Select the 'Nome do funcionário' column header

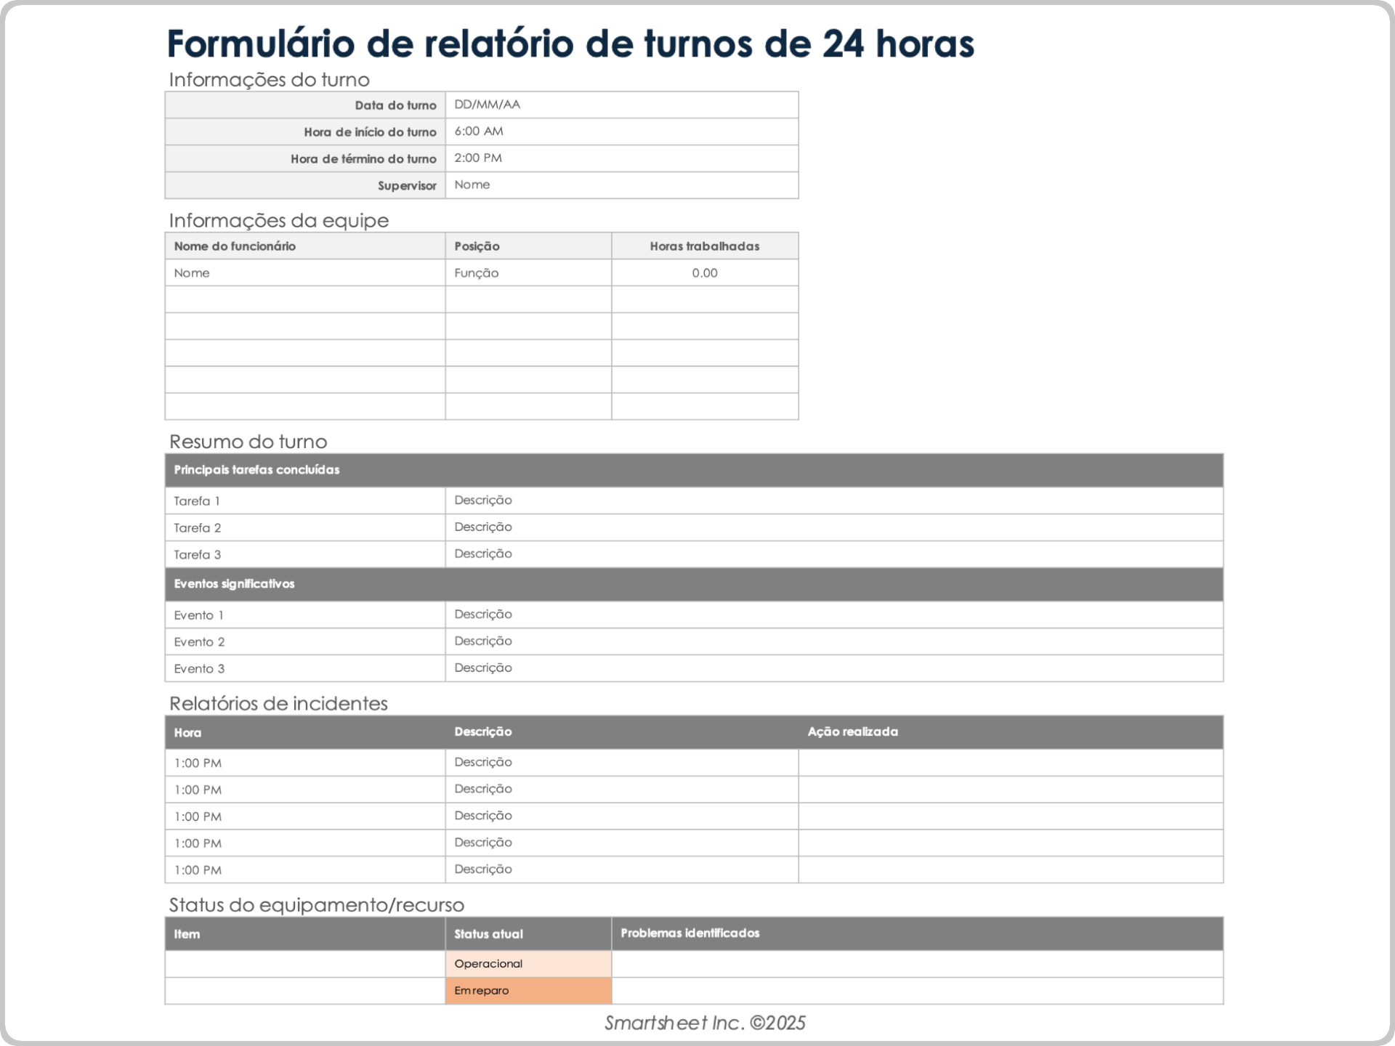click(305, 246)
